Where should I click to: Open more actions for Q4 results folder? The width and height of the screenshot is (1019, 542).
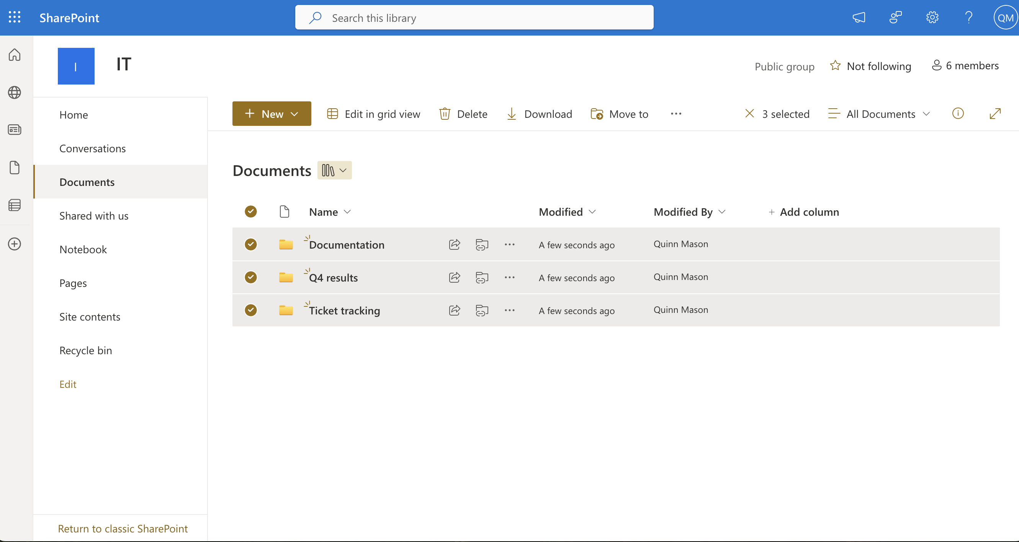click(x=509, y=277)
